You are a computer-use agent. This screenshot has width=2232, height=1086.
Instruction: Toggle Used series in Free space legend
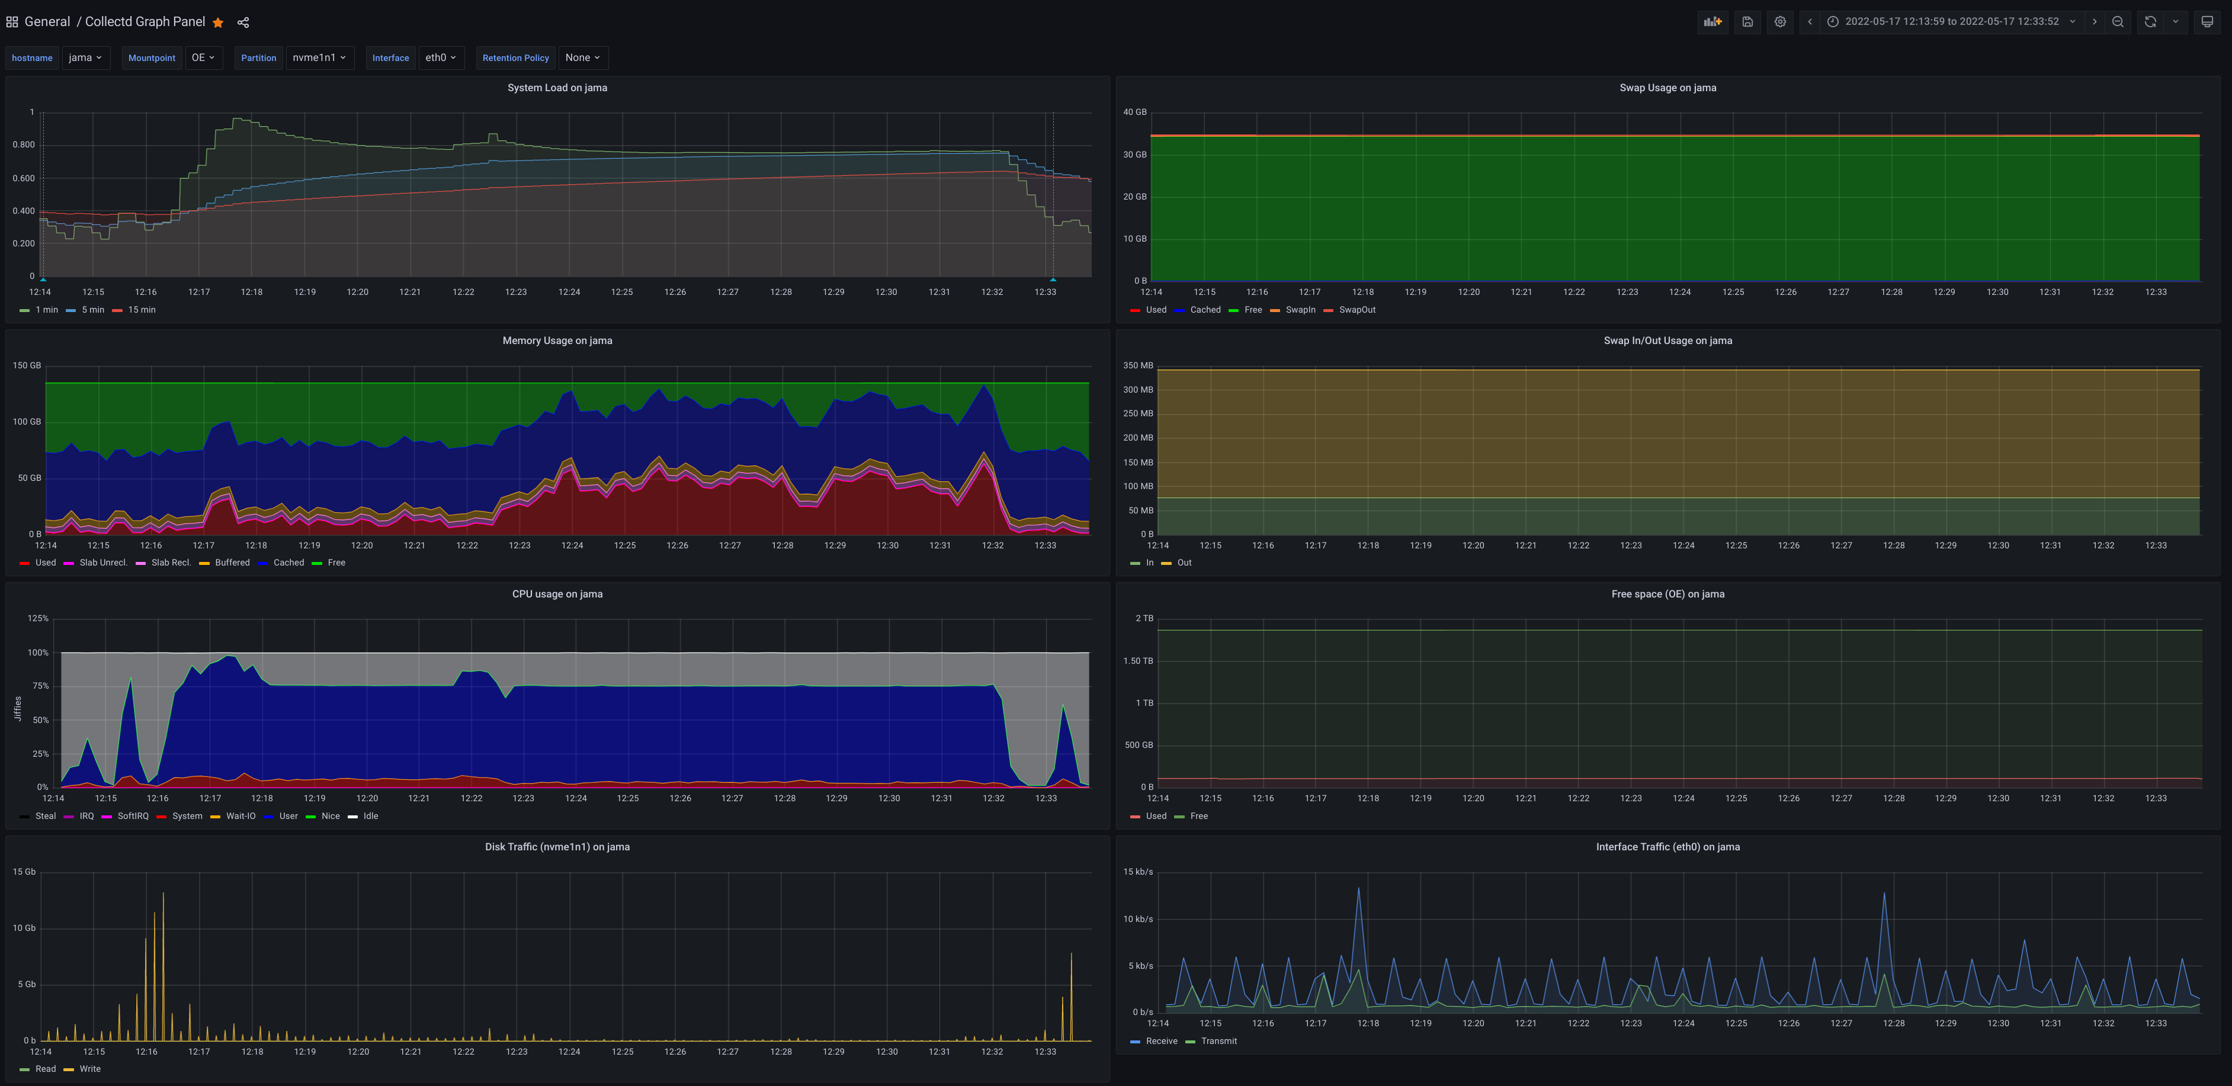tap(1156, 817)
